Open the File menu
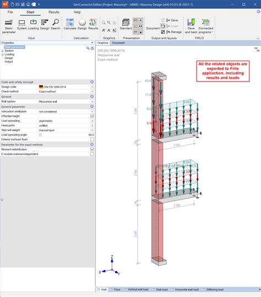Image resolution: width=261 pixels, height=297 pixels. (10, 12)
